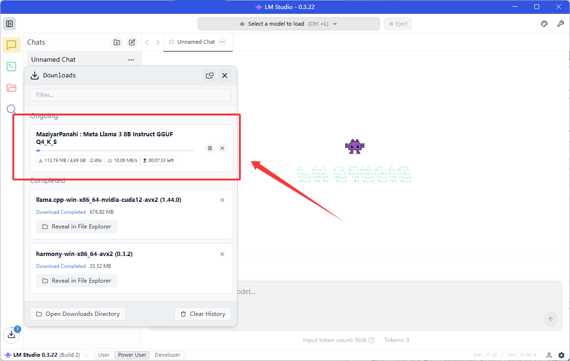570x361 pixels.
Task: Click the 10.09 MB/s speed indicator
Action: pyautogui.click(x=123, y=161)
